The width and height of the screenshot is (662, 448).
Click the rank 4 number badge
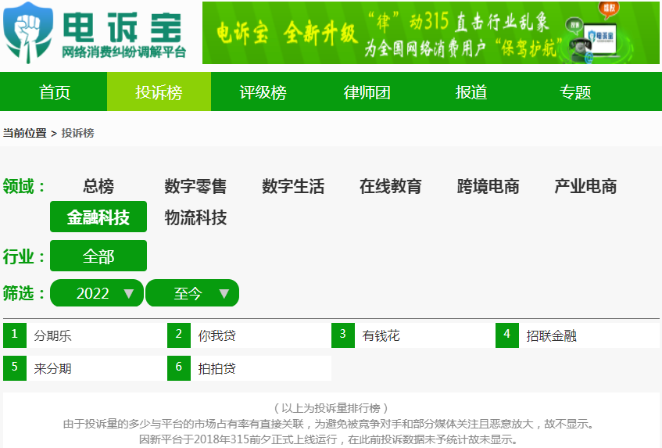click(x=507, y=335)
